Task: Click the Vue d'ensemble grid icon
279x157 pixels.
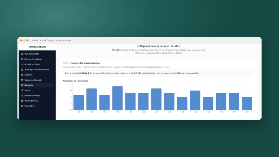Action: [x=22, y=54]
